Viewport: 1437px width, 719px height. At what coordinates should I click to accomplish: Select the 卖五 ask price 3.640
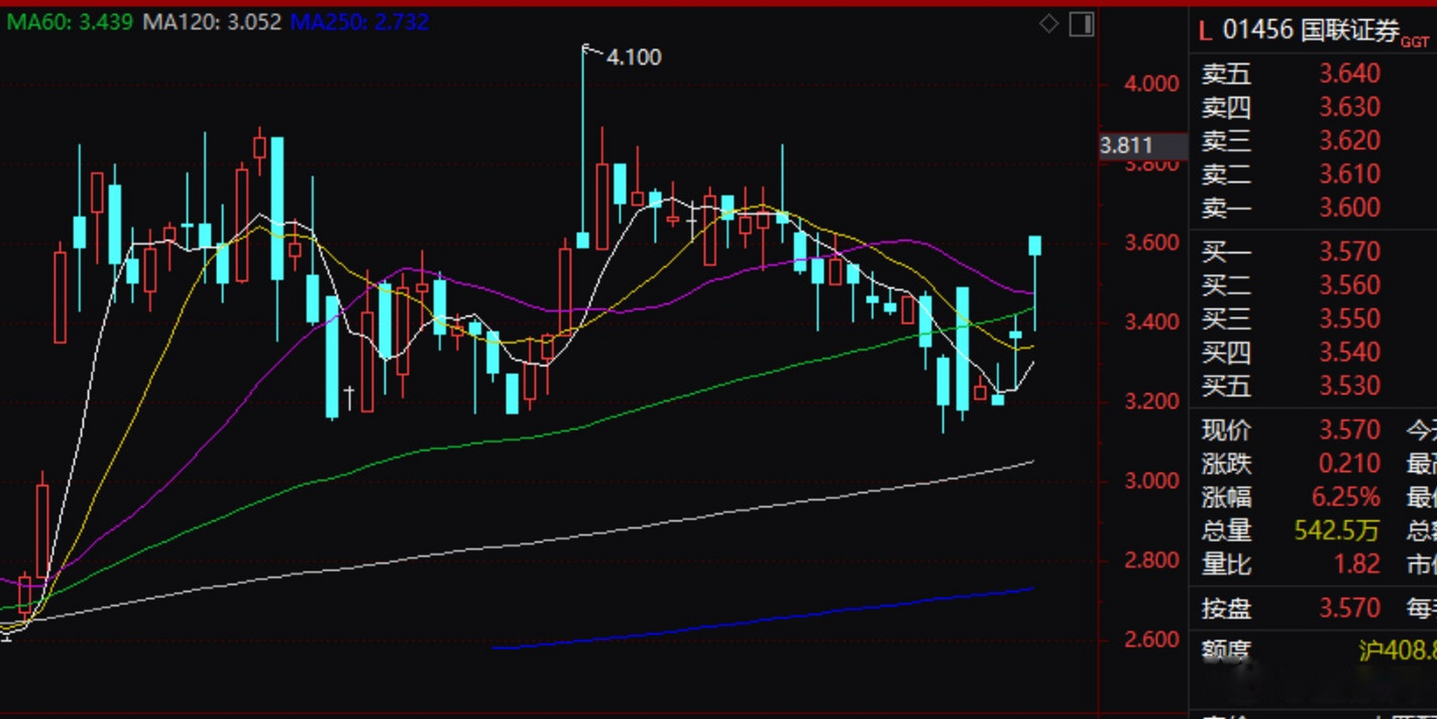1349,74
